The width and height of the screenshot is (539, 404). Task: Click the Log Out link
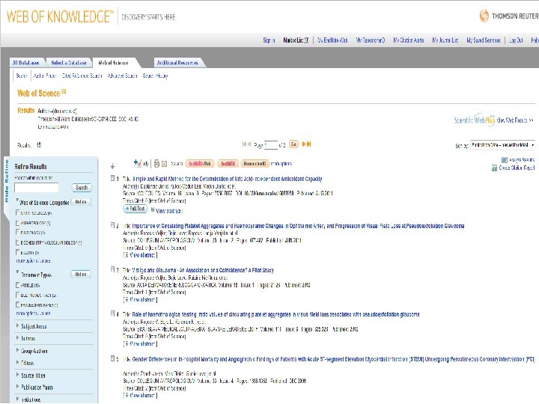click(x=516, y=40)
